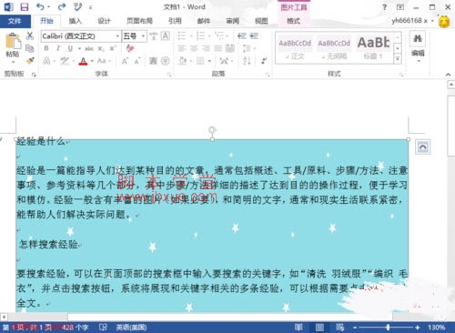This screenshot has width=455, height=333.
Task: Click the text effects icon
Action: [46, 61]
